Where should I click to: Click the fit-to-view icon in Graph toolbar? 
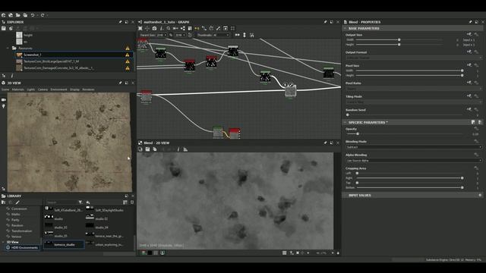point(140,28)
